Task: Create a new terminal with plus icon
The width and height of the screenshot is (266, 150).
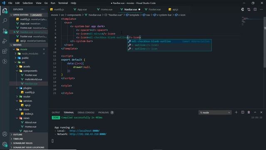Action: [236, 112]
